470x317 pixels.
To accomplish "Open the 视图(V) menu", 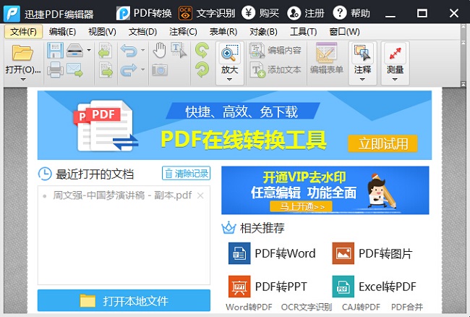I will tap(102, 32).
